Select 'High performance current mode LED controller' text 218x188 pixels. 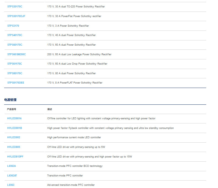pyautogui.click(x=74, y=137)
